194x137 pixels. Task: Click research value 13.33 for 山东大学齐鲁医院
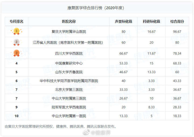point(151,72)
